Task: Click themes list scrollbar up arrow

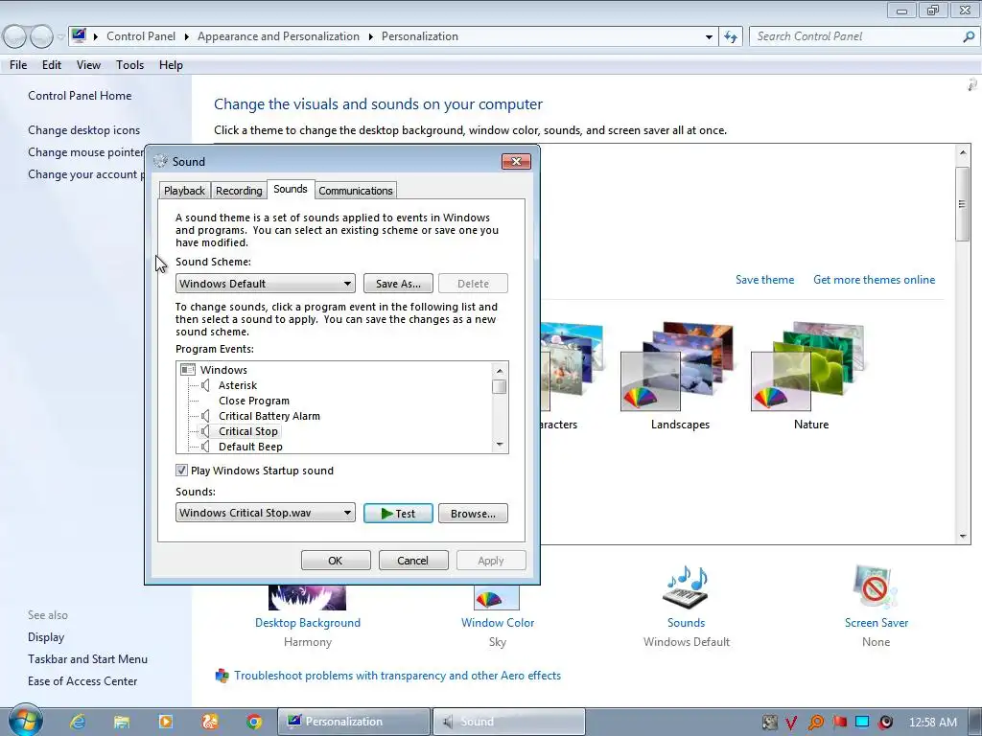Action: click(x=963, y=152)
